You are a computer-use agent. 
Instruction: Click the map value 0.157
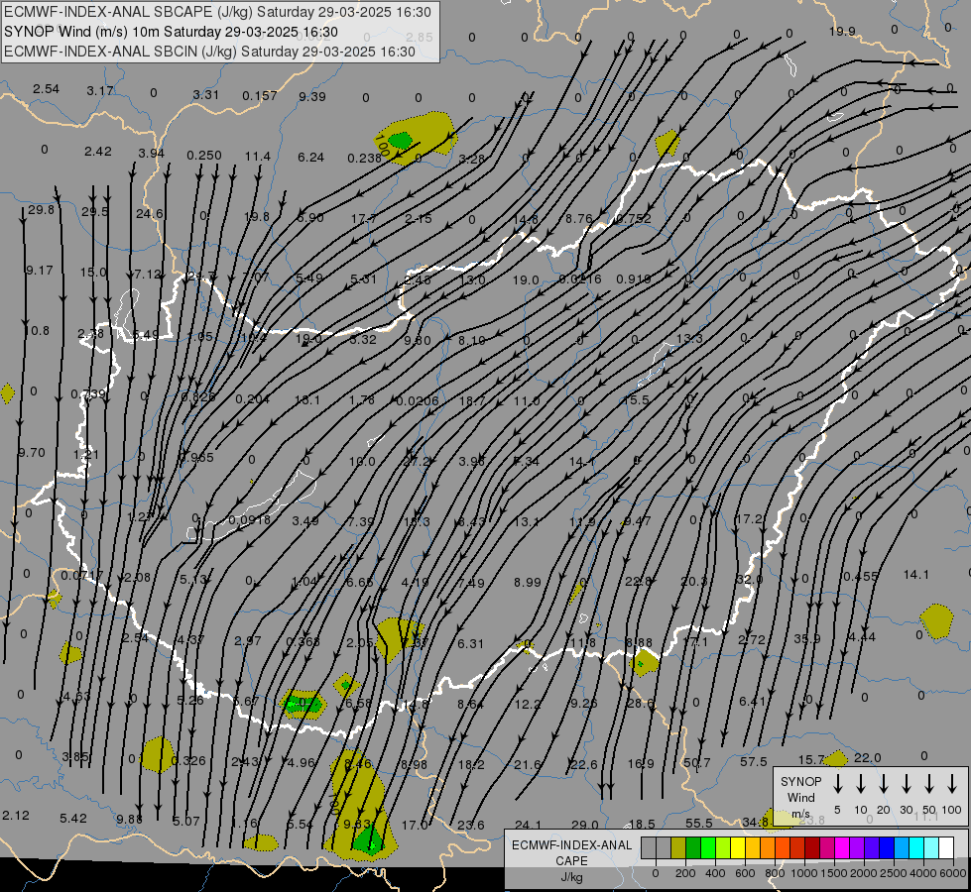click(260, 95)
